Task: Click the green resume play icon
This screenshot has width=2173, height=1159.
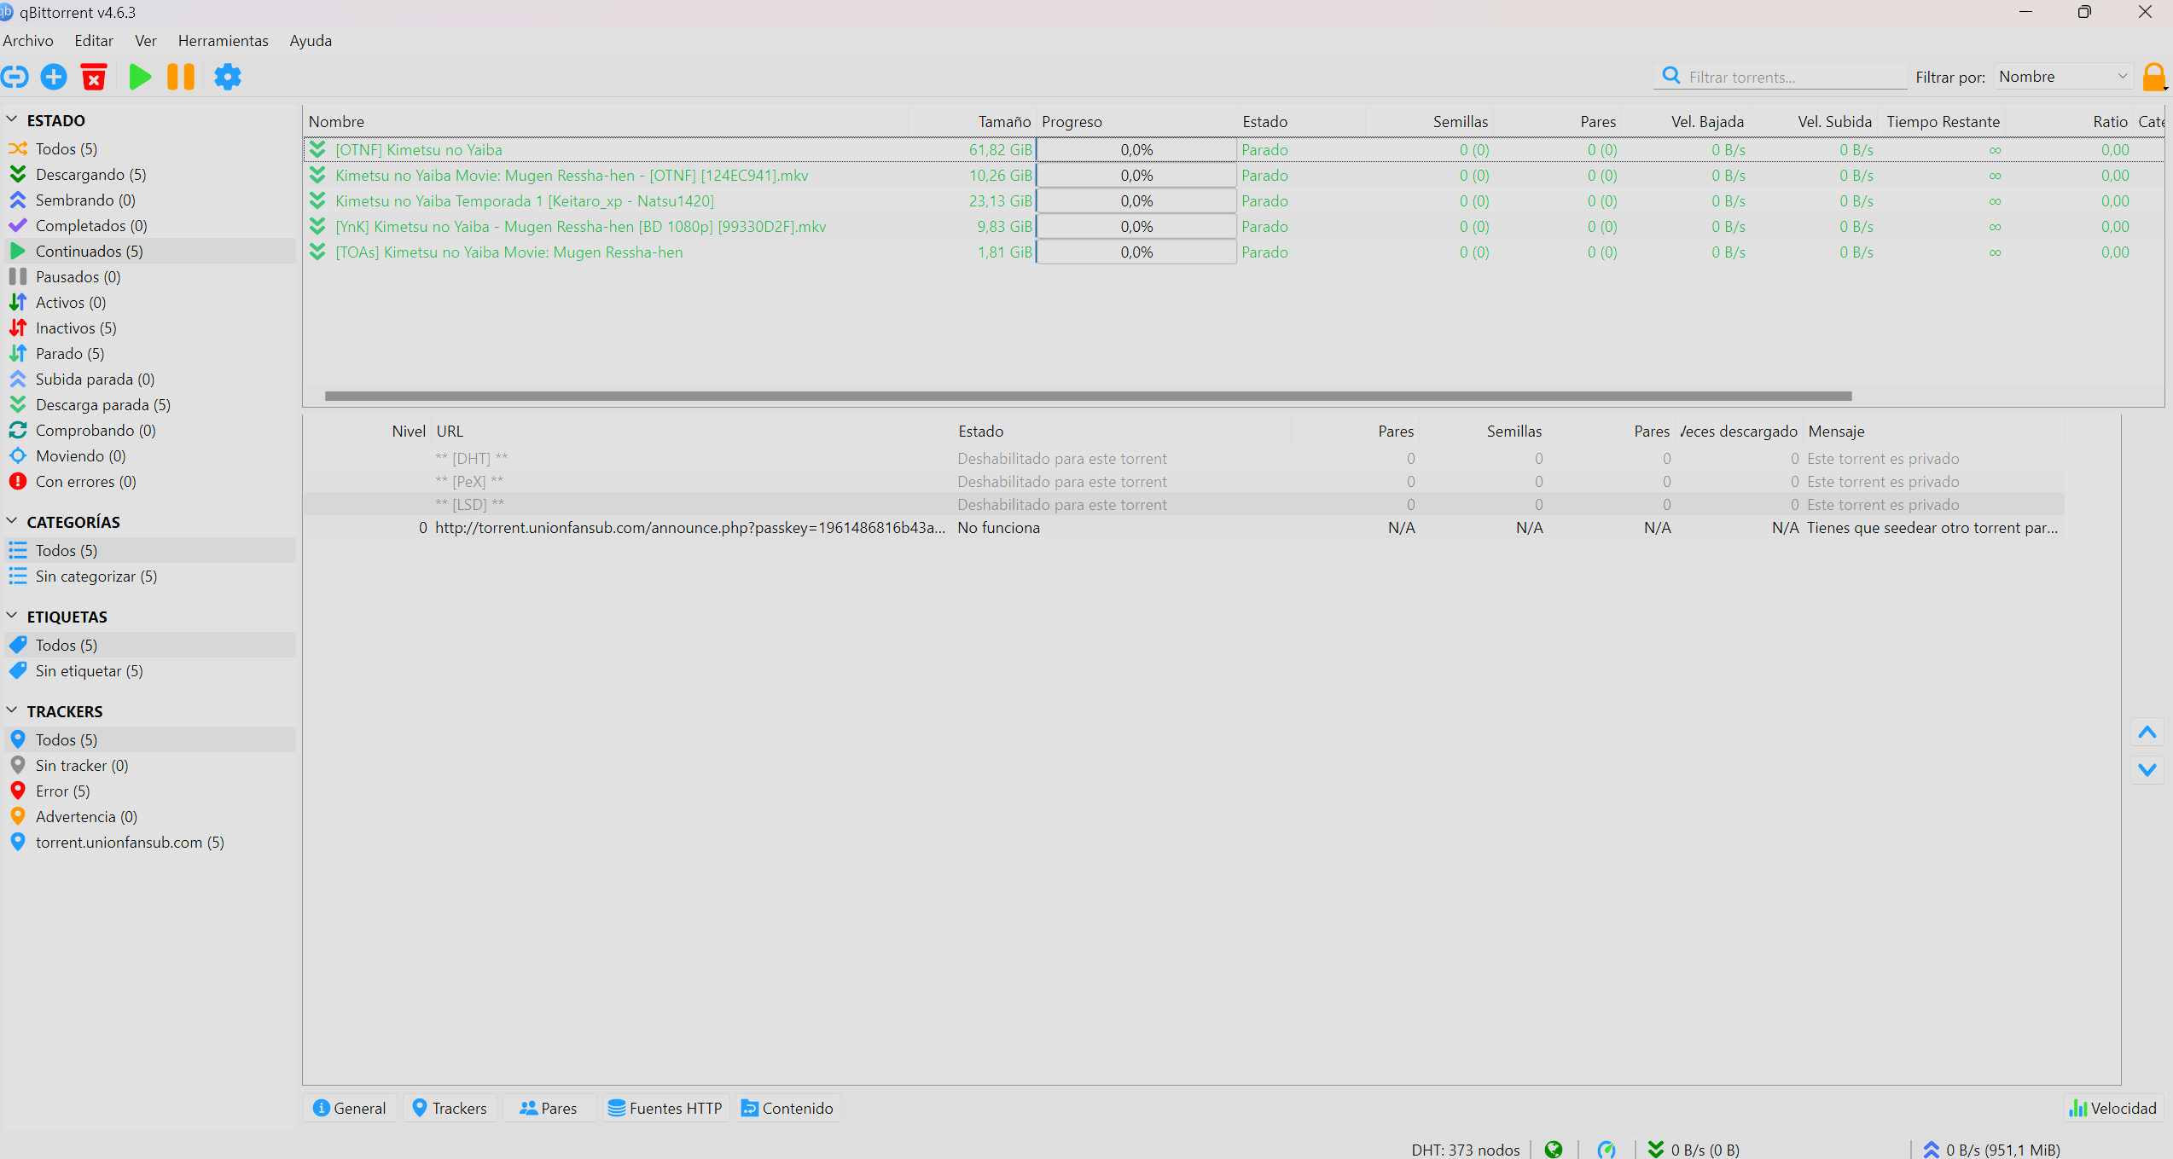Action: point(140,77)
